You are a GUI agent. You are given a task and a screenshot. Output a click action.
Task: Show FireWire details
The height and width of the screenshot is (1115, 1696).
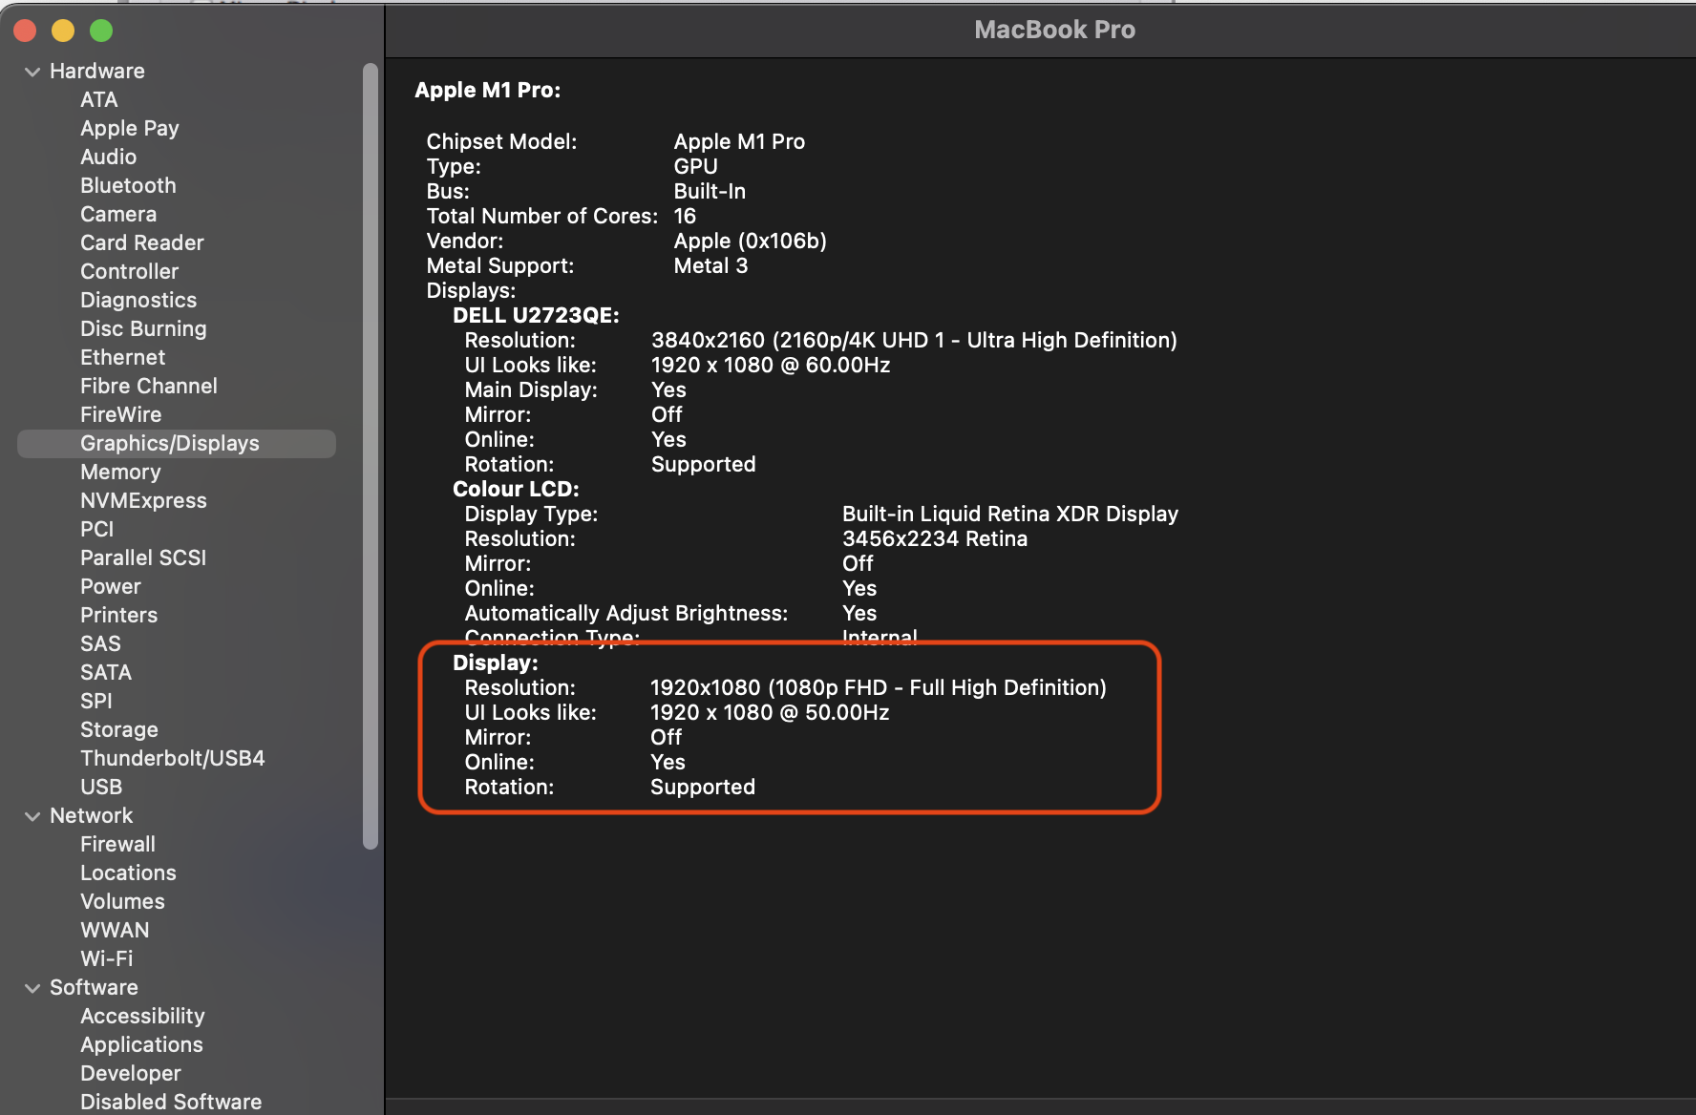click(121, 415)
